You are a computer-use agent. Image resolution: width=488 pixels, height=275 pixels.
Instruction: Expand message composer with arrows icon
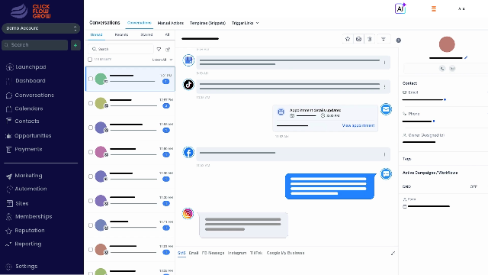click(x=393, y=253)
